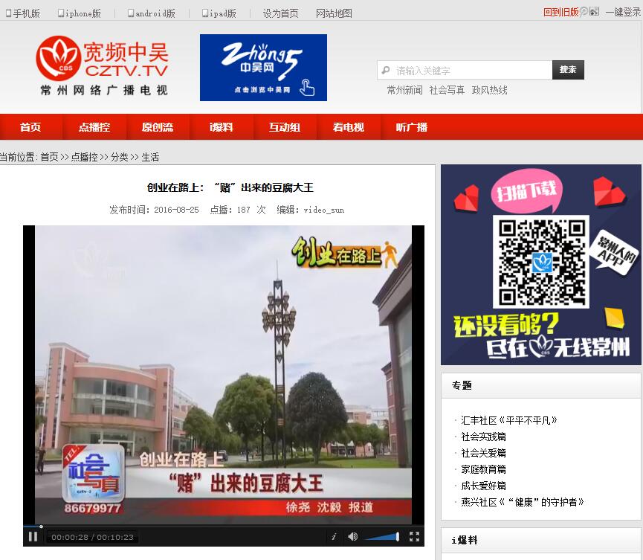Open 汇丰社区《平平不平凡》 topic
Screen dimensions: 643x560
click(x=509, y=420)
